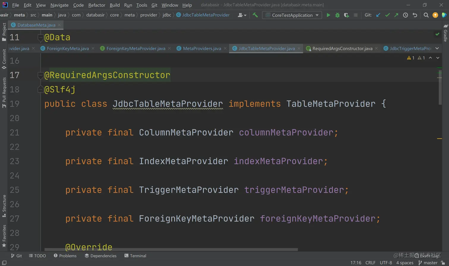The image size is (449, 266).
Task: Change the 4 spaces indent setting
Action: tap(405, 263)
